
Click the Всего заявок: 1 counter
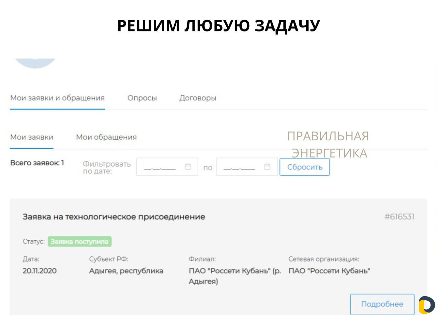pos(37,163)
